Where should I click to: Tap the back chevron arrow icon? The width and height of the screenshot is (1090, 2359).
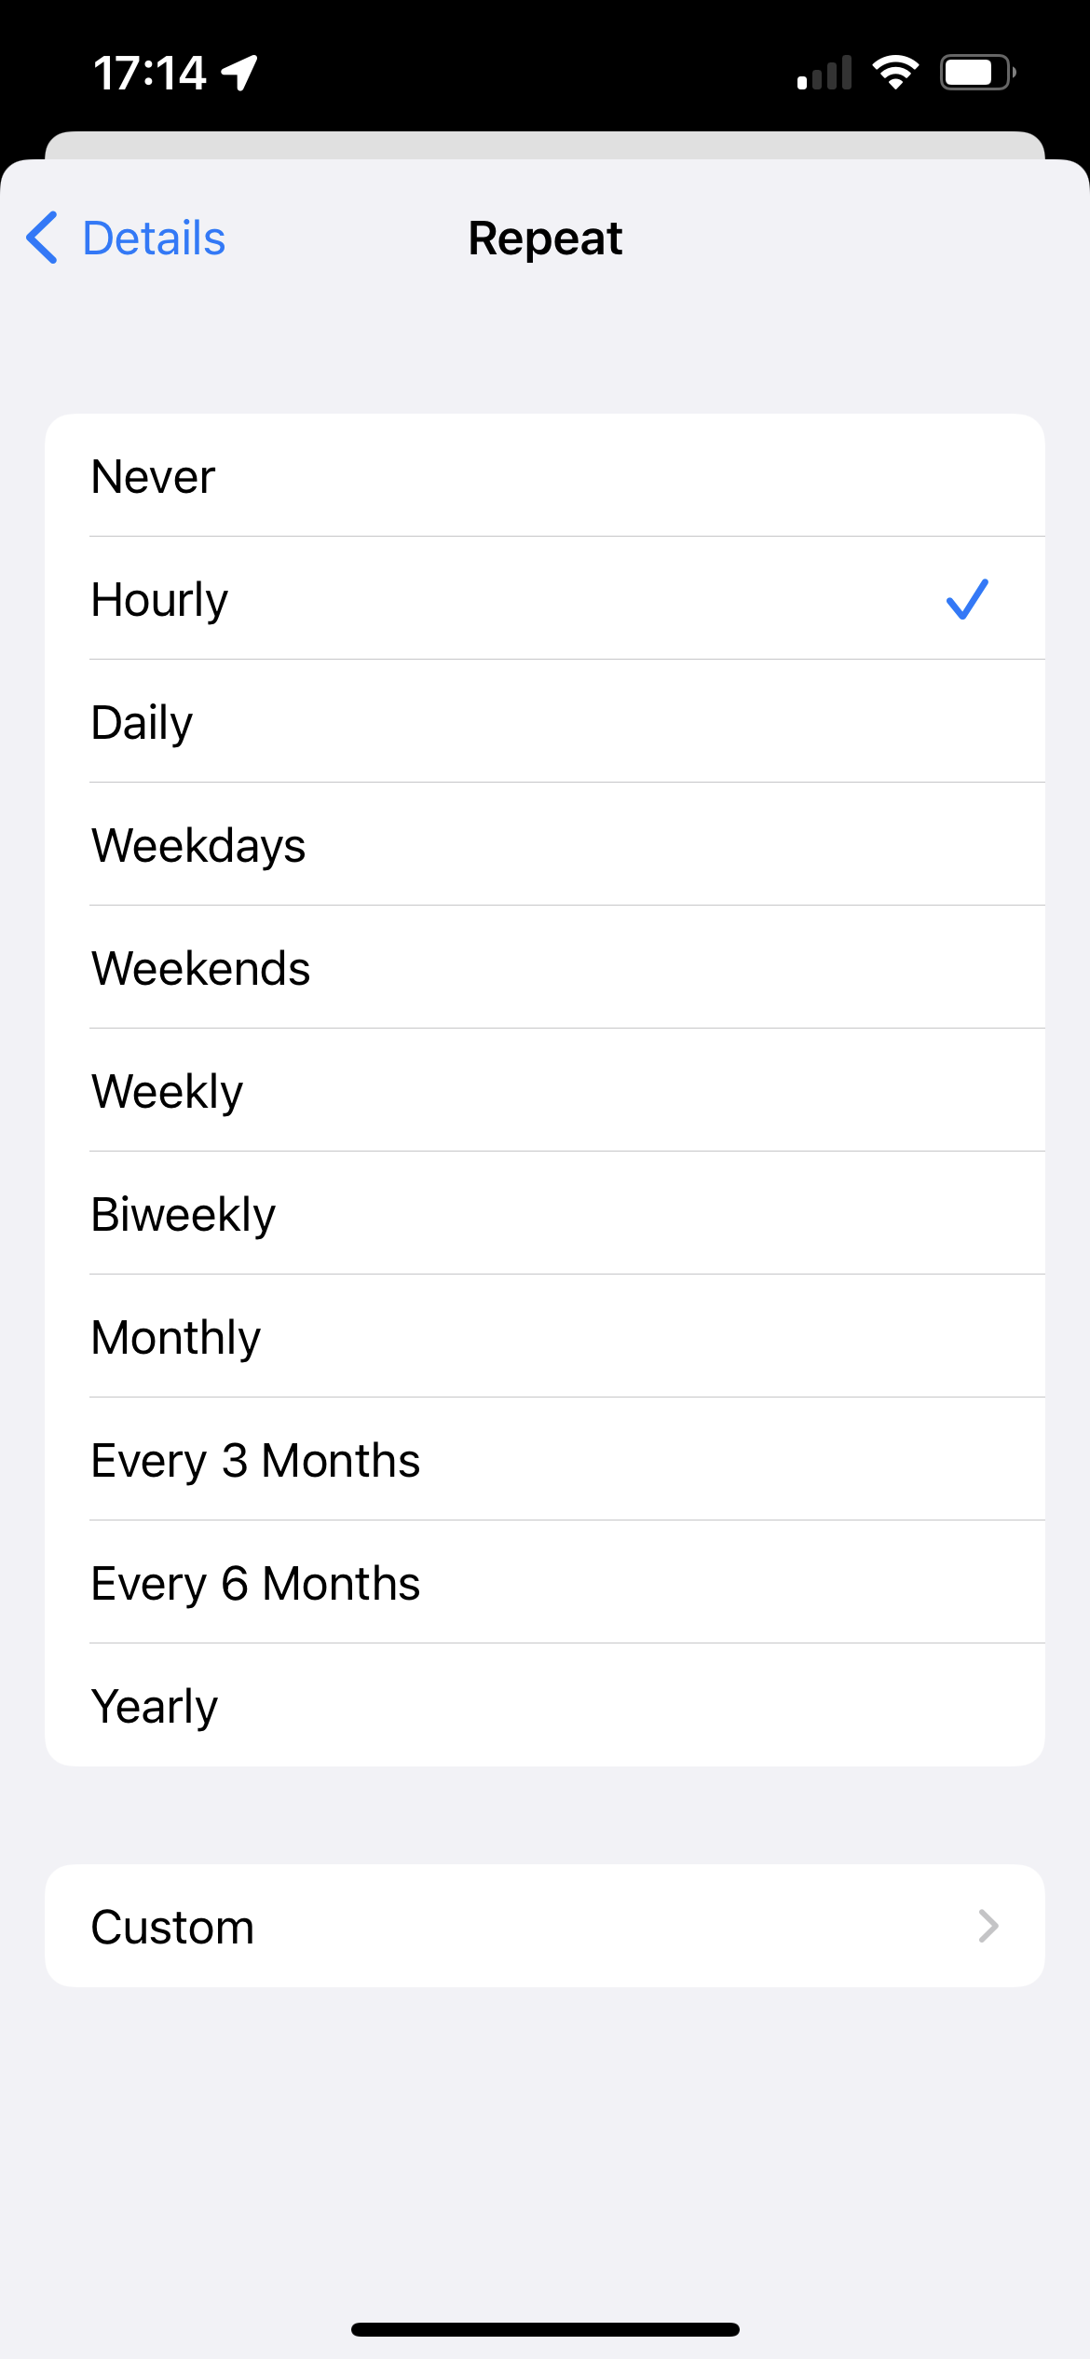coord(42,238)
